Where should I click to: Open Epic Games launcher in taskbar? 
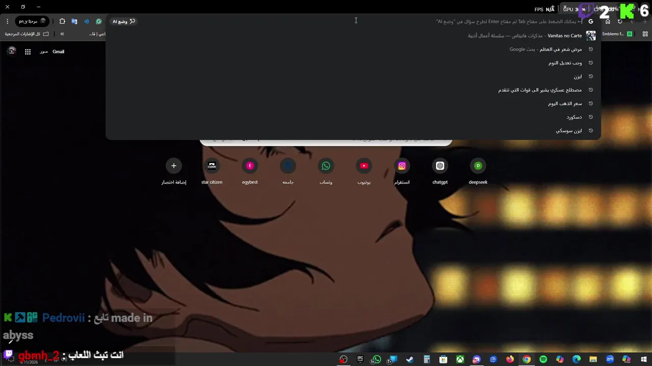360,359
